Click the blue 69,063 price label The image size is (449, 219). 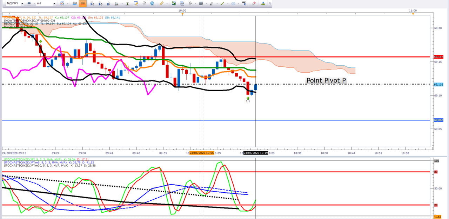click(438, 120)
